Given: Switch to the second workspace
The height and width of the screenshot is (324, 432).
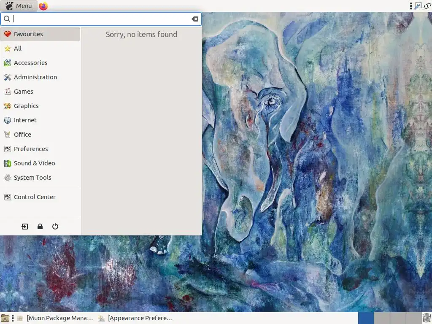Looking at the screenshot, I should tap(382, 318).
